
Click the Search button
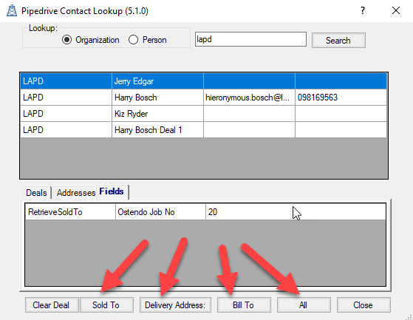point(338,41)
